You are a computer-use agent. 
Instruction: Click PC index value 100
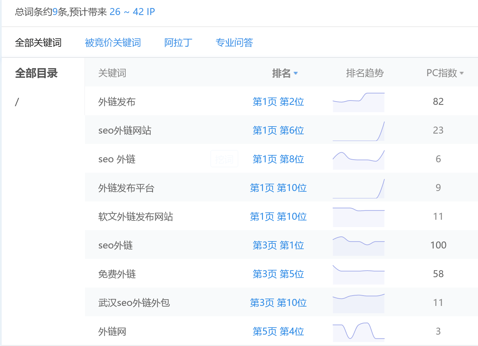(x=438, y=245)
